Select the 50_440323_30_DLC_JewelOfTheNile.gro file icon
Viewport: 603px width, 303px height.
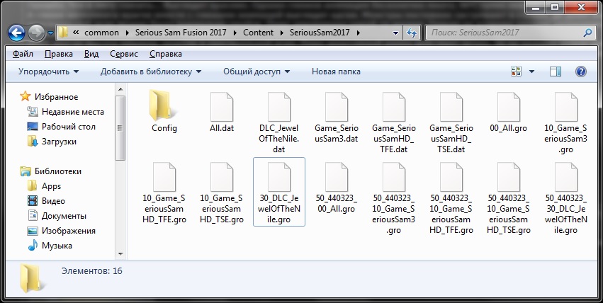pyautogui.click(x=566, y=177)
